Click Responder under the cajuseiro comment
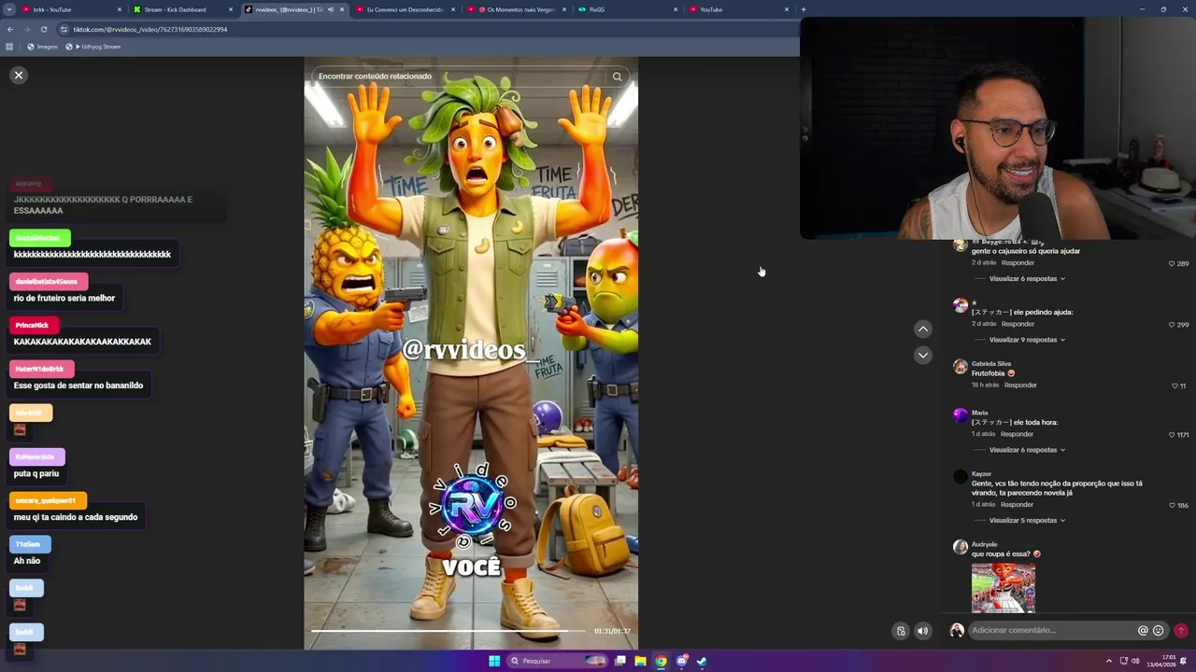The height and width of the screenshot is (672, 1196). pyautogui.click(x=1018, y=263)
